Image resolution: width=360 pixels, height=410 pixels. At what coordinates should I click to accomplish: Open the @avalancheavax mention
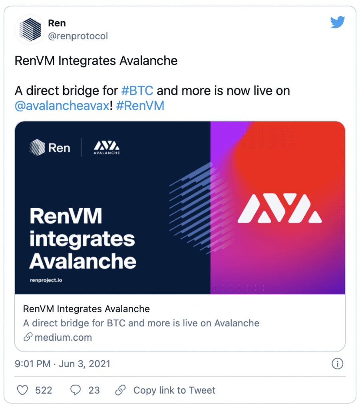[x=62, y=106]
